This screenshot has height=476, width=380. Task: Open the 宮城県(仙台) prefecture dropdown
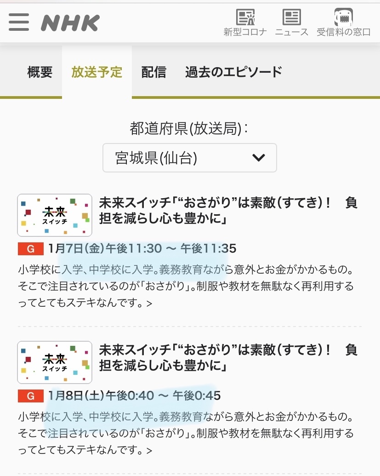(x=190, y=158)
